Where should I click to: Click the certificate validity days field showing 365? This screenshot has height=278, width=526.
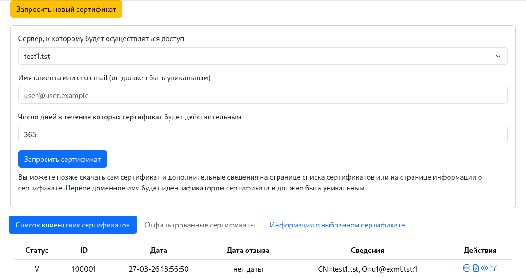263,134
